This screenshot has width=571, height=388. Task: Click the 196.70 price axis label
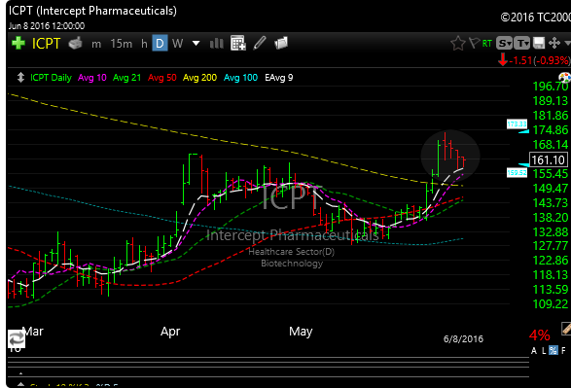[x=550, y=87]
